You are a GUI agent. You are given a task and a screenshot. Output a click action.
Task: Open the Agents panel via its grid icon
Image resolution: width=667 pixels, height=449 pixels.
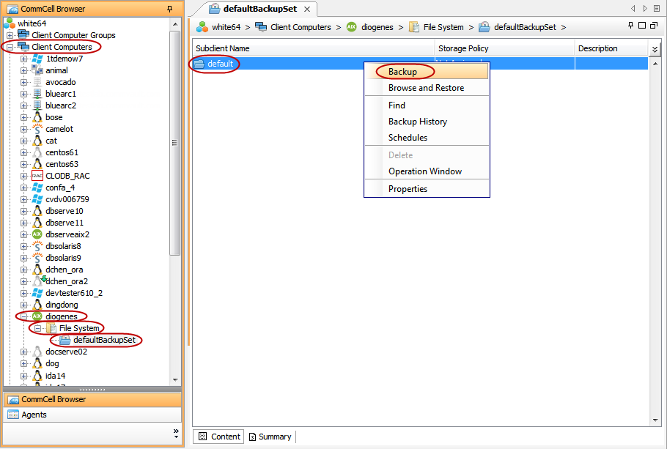pos(13,414)
